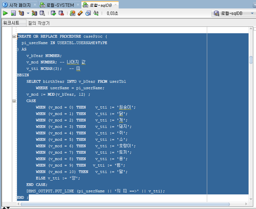Click the '돼지' string literal
This screenshot has width=256, height=209.
tap(123, 127)
